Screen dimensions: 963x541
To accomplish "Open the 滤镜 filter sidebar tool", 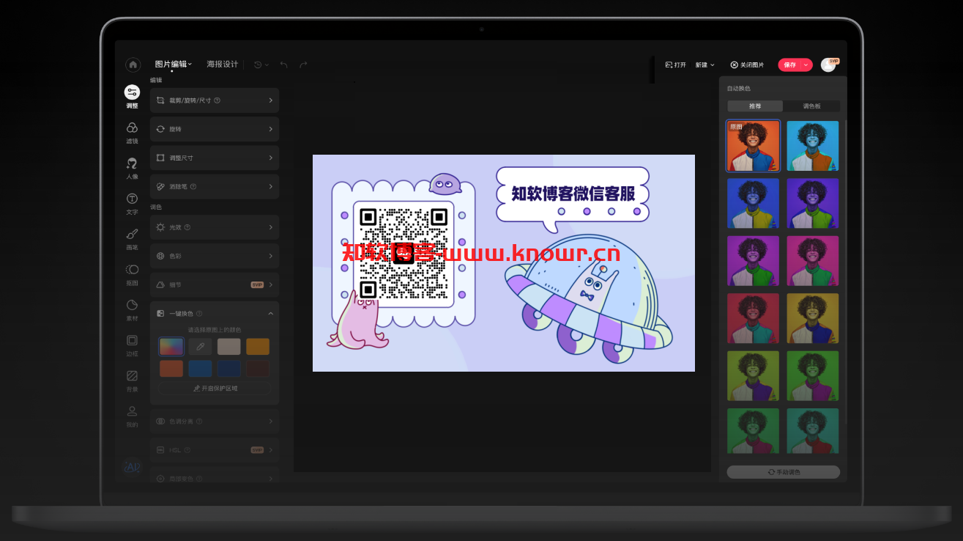I will point(132,132).
